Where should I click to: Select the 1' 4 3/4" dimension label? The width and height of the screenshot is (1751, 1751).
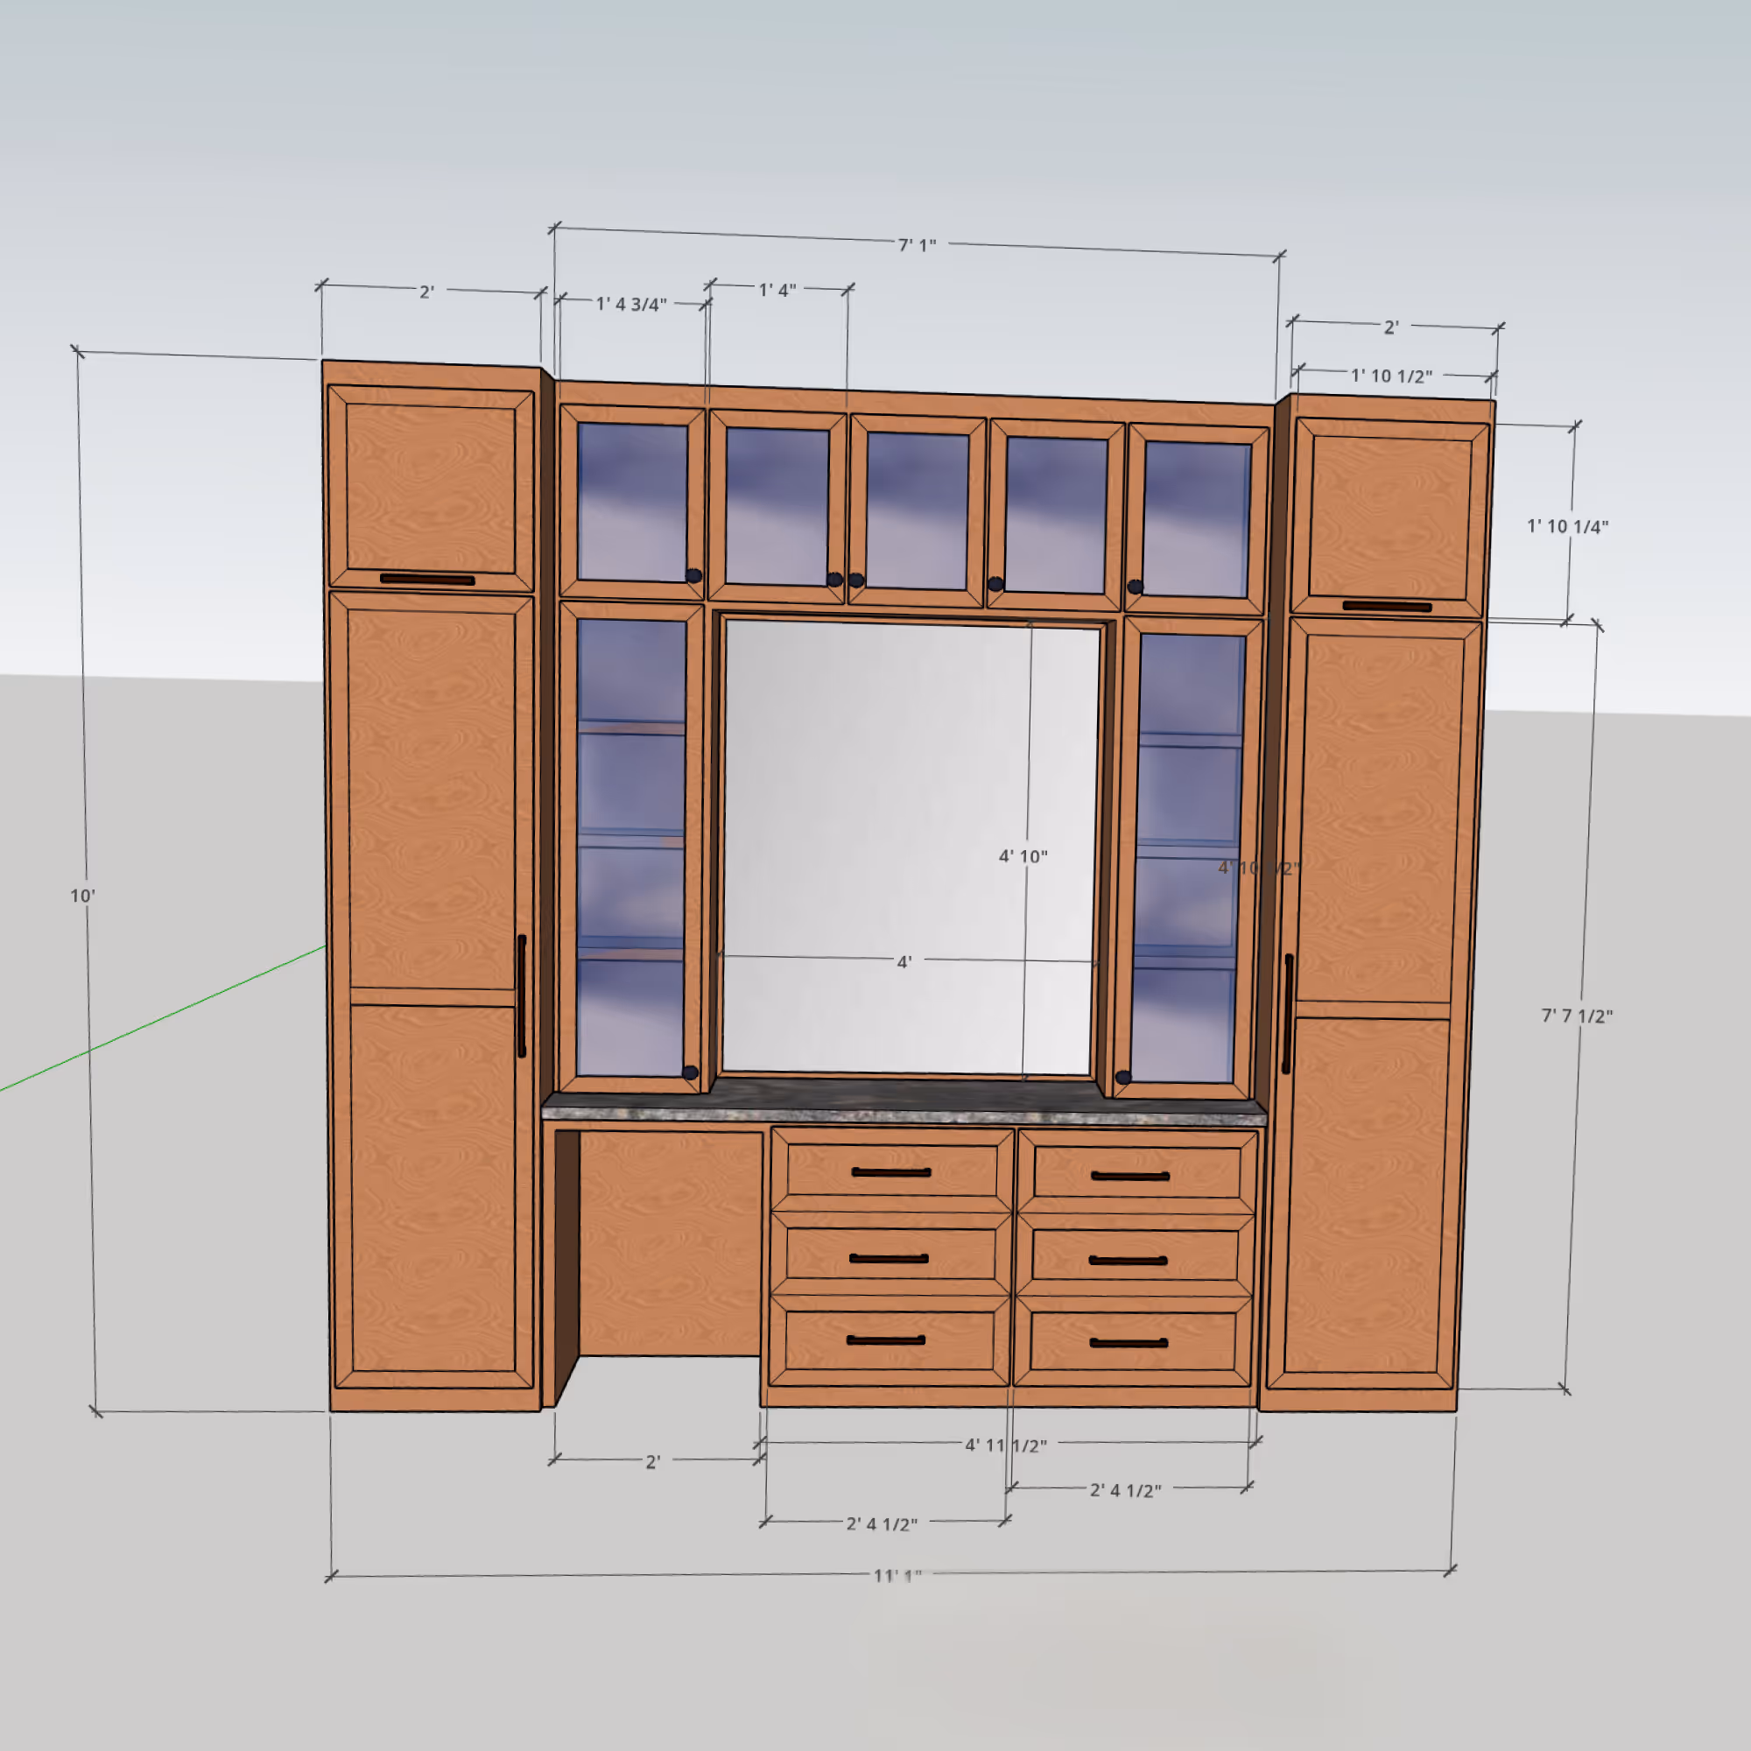point(630,304)
